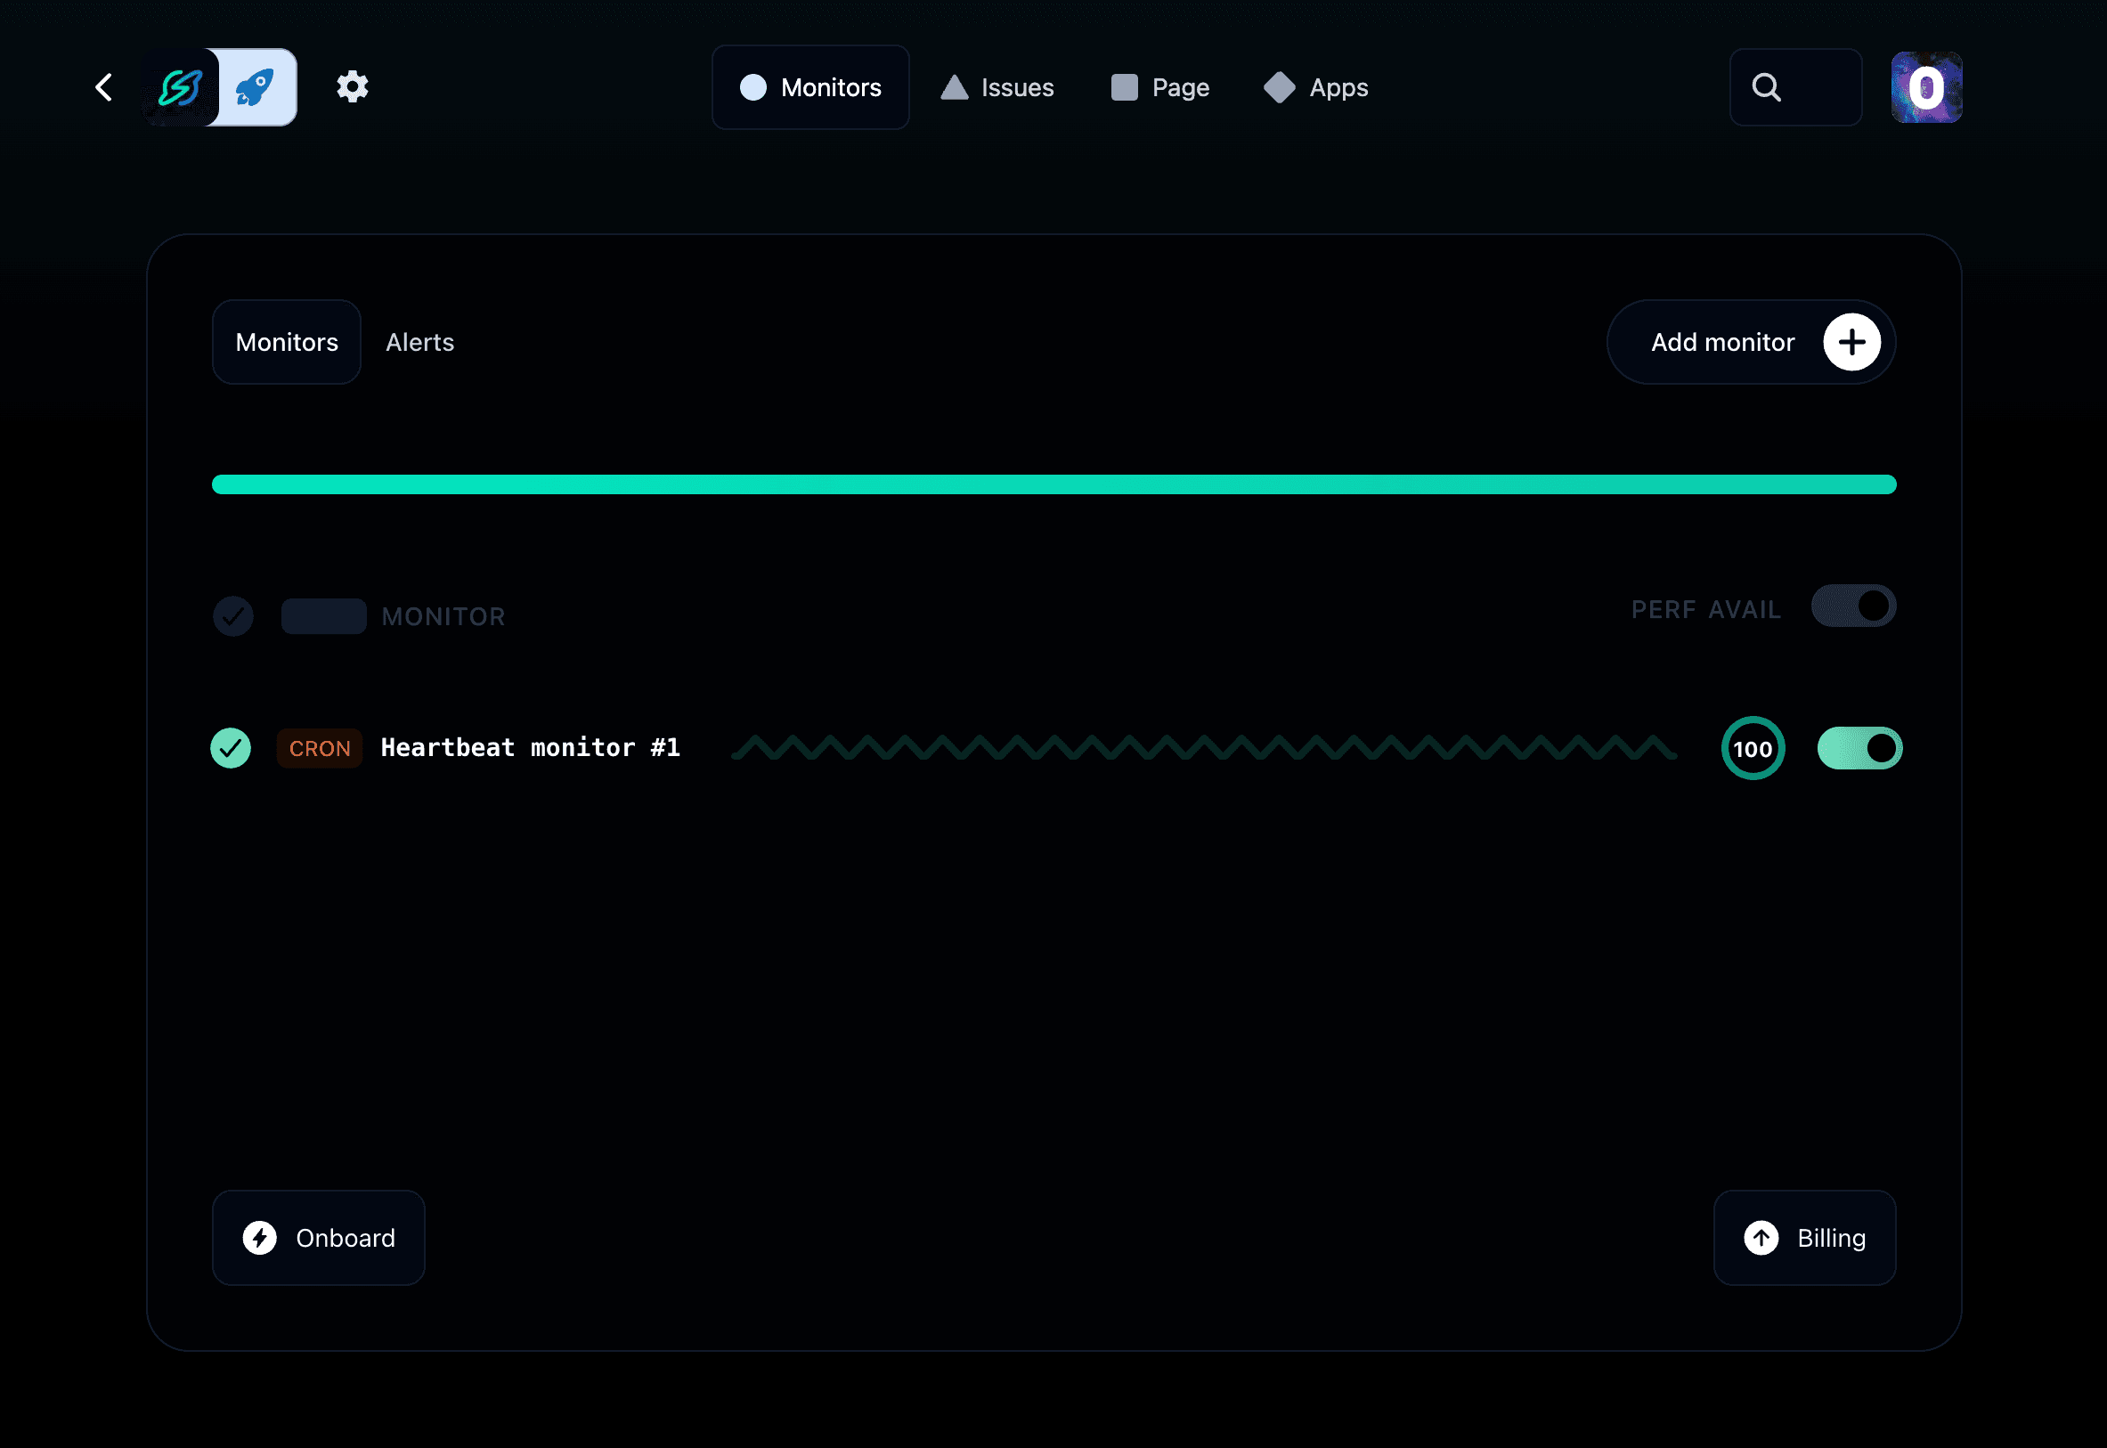Toggle off Heartbeat monitor #1 switch
Viewport: 2107px width, 1448px height.
click(1859, 749)
